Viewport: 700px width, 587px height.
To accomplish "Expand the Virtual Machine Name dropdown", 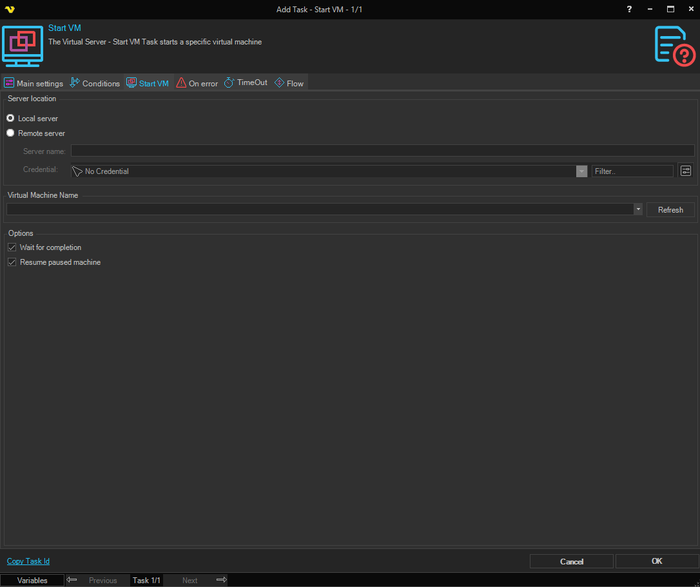I will coord(637,209).
